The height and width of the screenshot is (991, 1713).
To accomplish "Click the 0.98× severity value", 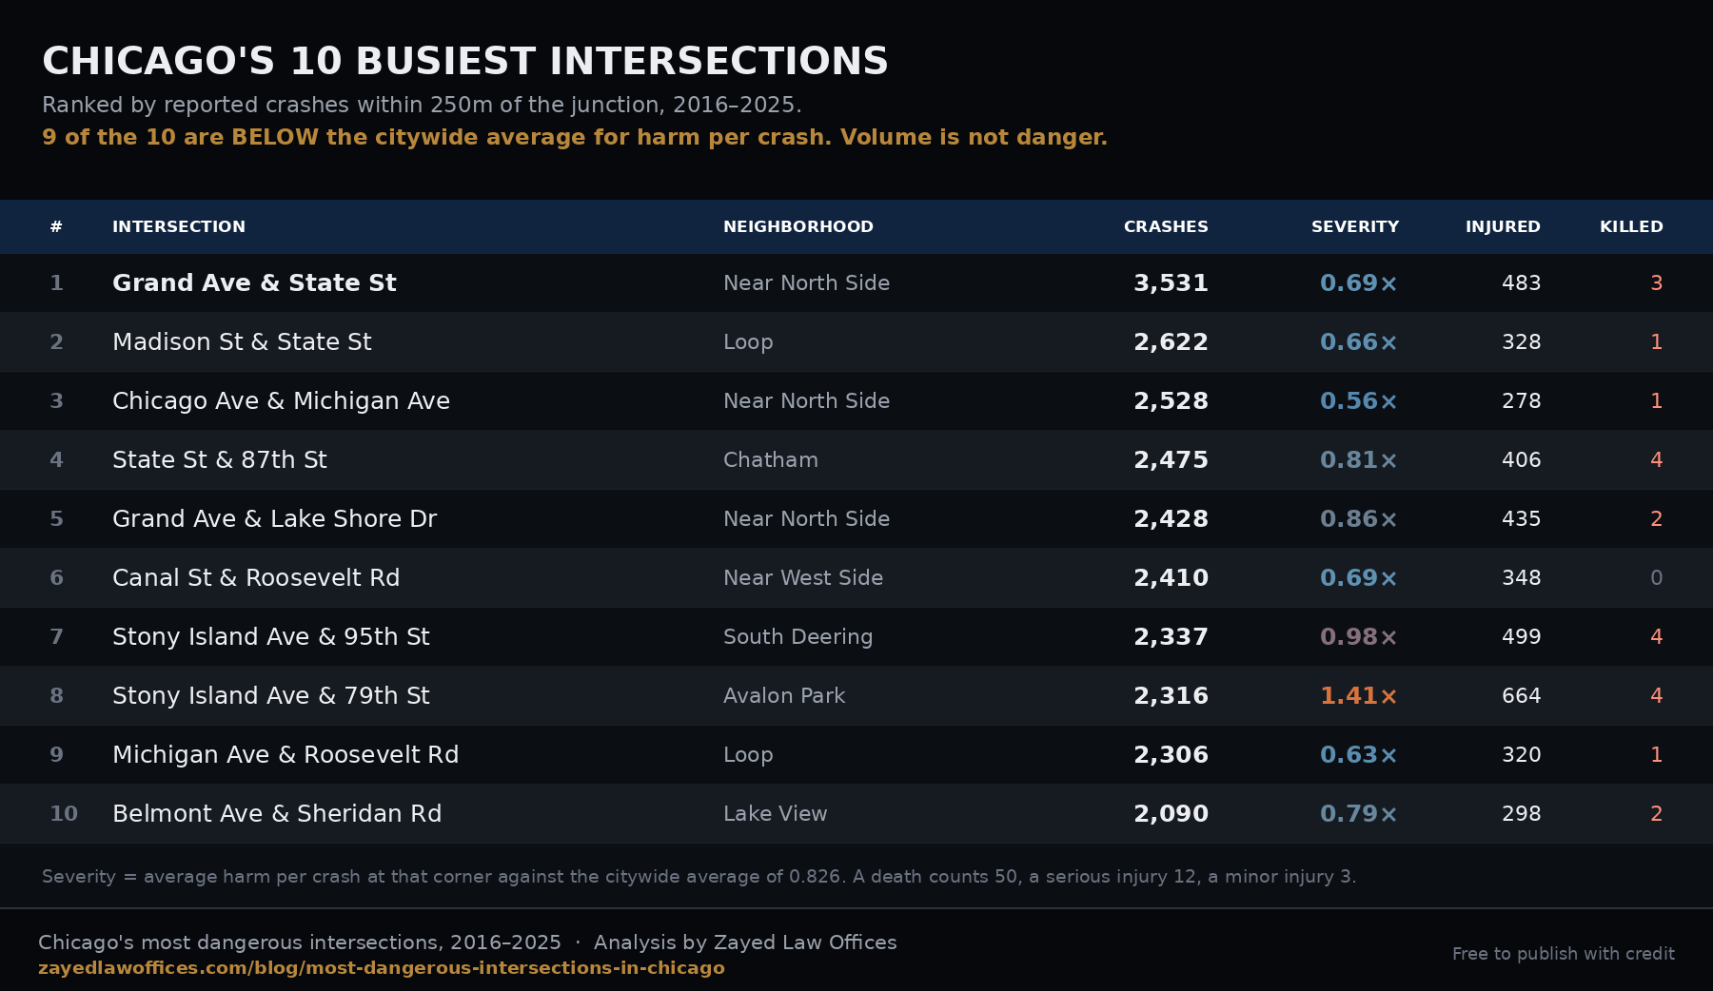I will point(1358,636).
